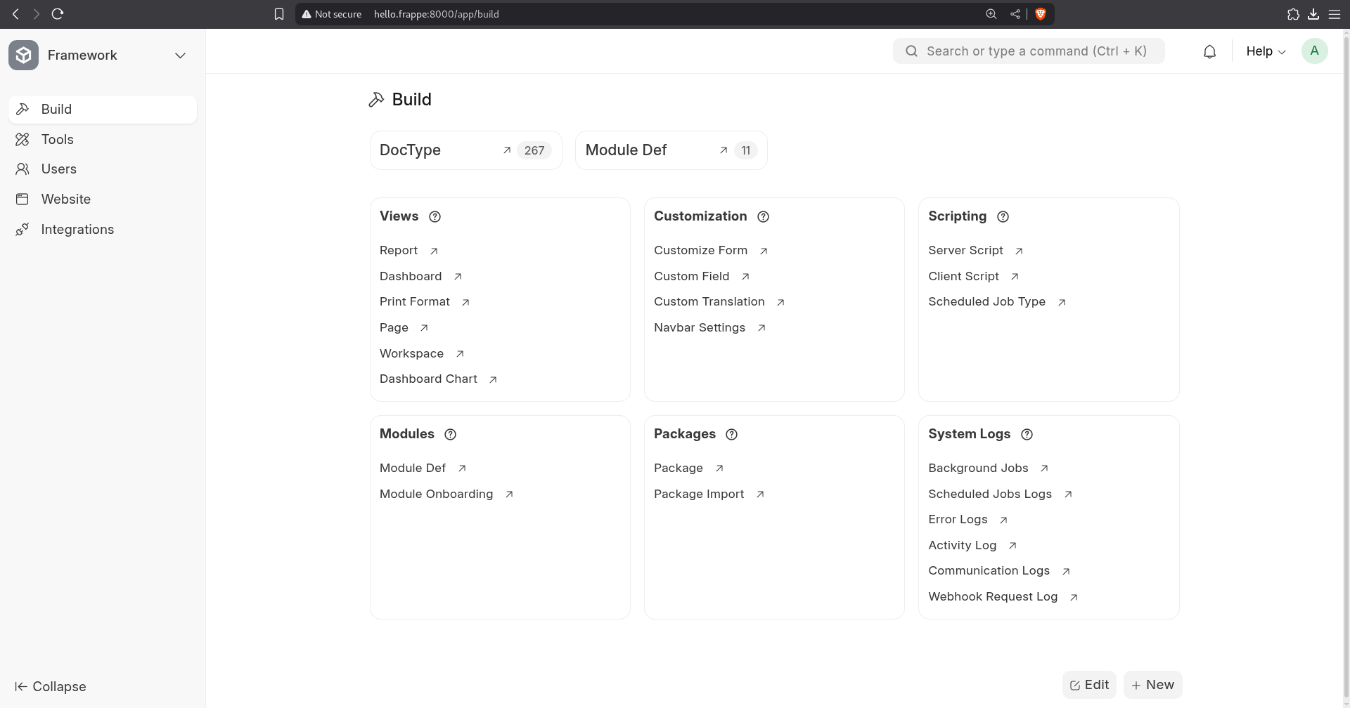
Task: Collapse the left sidebar
Action: click(51, 686)
